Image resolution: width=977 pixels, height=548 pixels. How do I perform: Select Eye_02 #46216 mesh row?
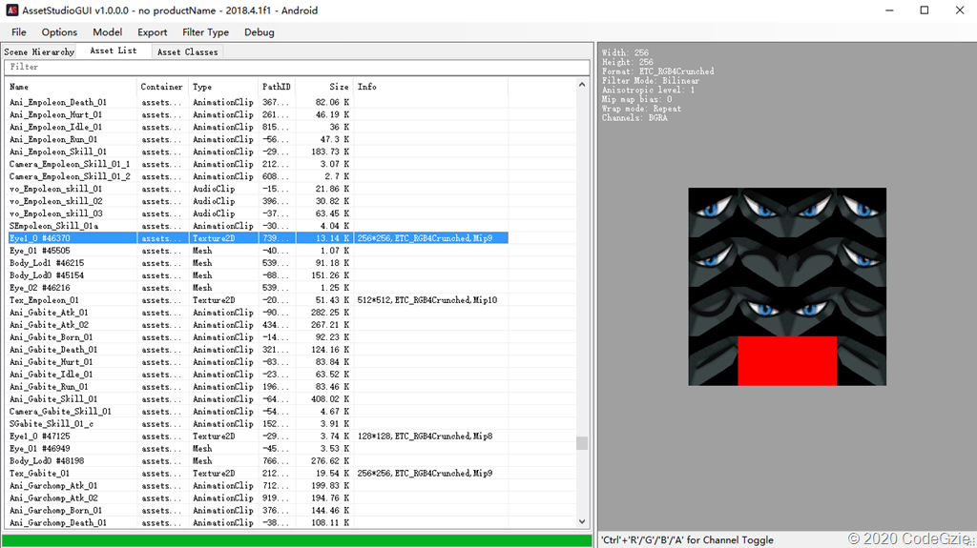tap(258, 288)
